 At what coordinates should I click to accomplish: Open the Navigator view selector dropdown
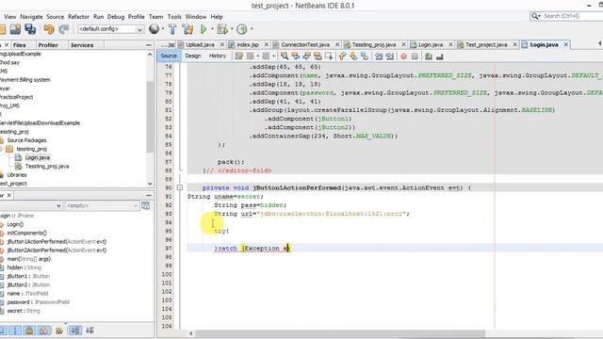(x=31, y=205)
